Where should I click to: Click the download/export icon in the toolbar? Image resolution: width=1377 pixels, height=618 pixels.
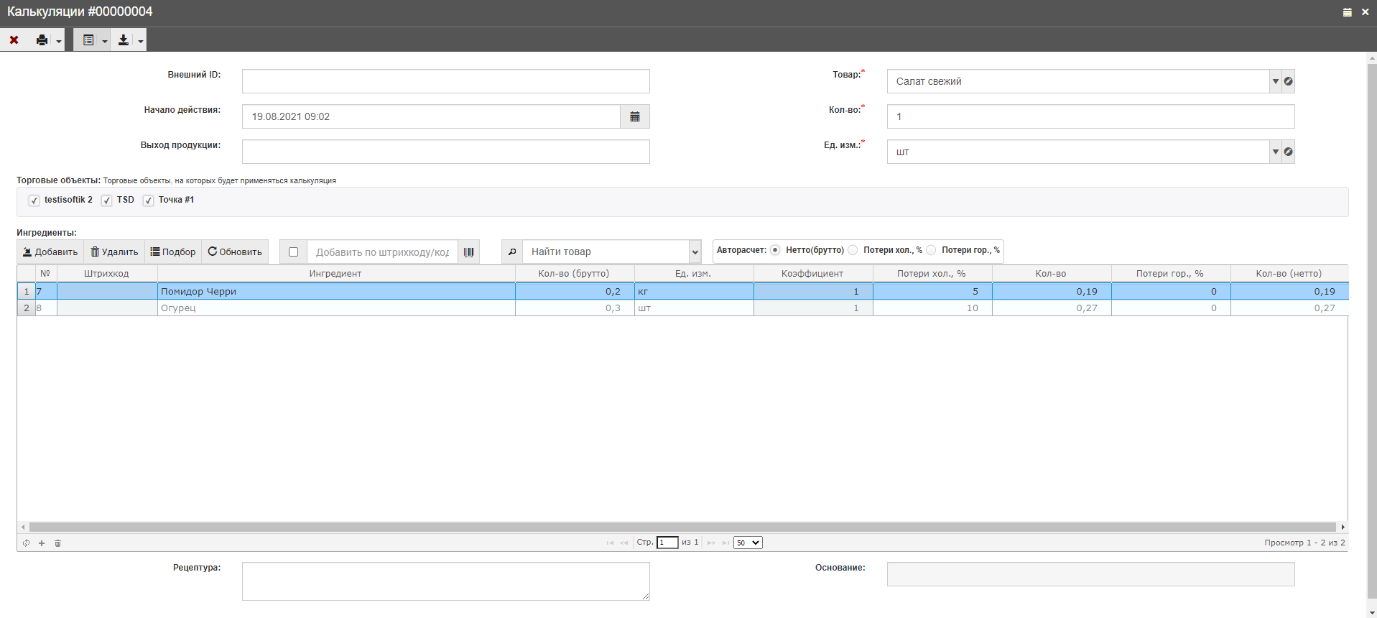tap(124, 40)
